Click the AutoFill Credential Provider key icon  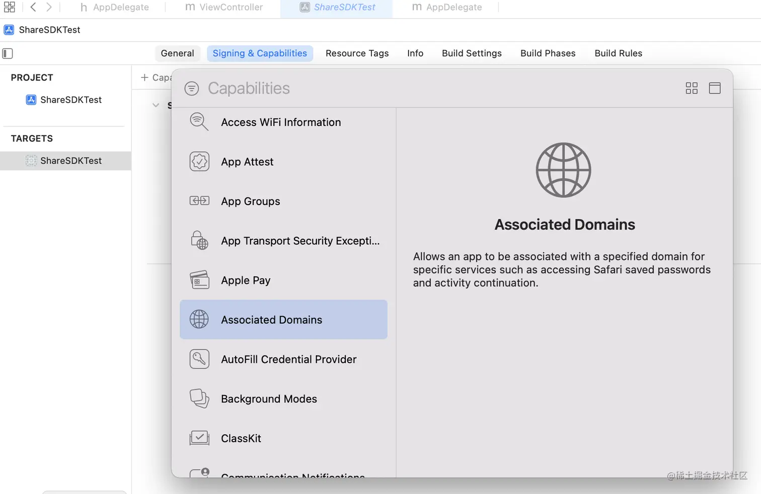[199, 359]
